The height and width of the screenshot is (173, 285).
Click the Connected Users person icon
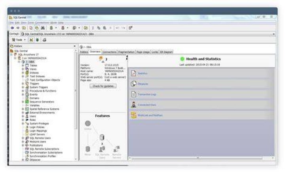134,104
